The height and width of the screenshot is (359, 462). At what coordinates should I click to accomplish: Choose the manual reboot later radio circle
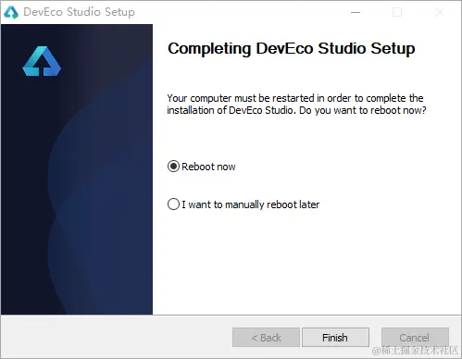[x=173, y=204]
